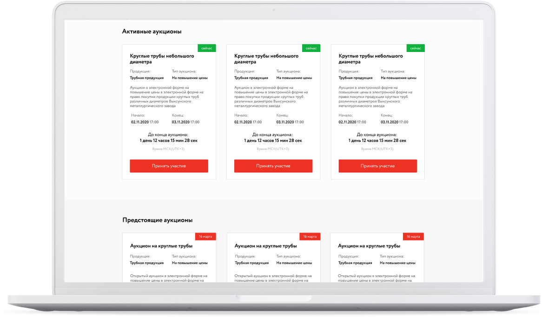
Task: Click red "16 марта" badge on third upcoming card
Action: [x=413, y=237]
